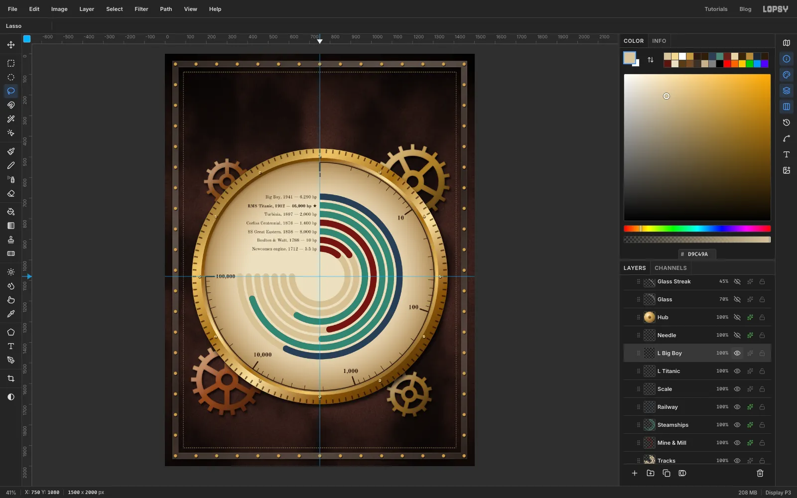Select the Scale layer row
The height and width of the screenshot is (498, 797).
697,389
